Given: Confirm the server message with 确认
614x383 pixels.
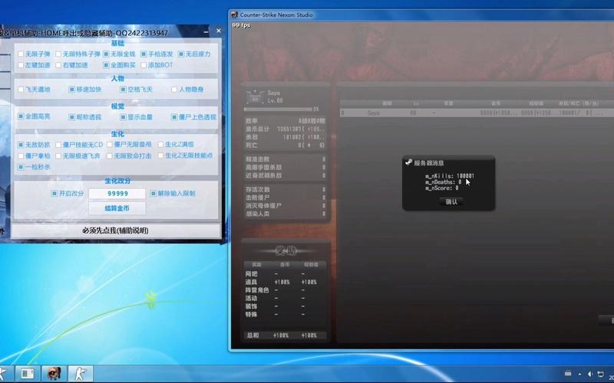Looking at the screenshot, I should point(451,201).
